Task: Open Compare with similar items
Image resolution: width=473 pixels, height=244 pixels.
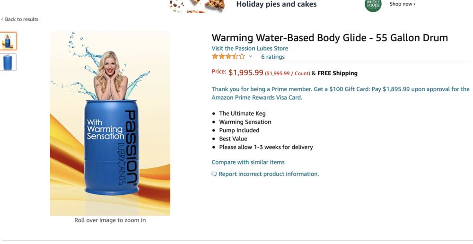Action: [248, 162]
